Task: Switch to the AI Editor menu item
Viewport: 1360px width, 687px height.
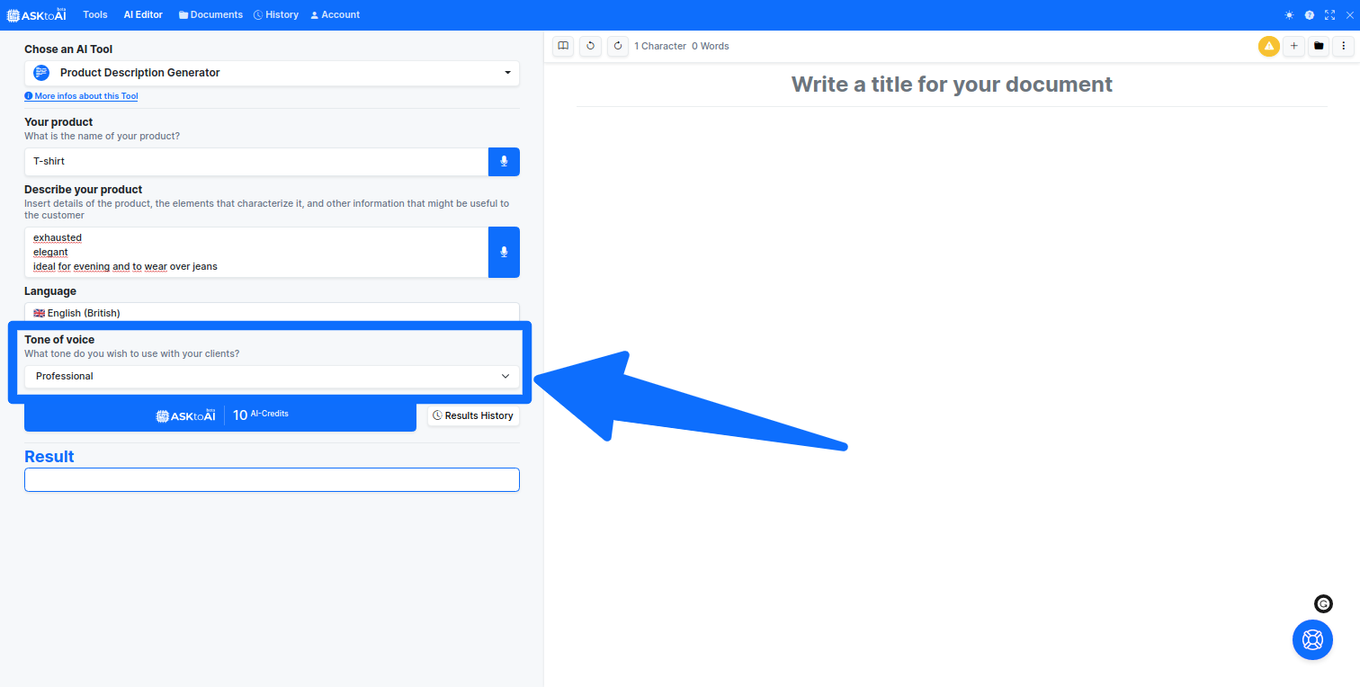Action: click(142, 14)
